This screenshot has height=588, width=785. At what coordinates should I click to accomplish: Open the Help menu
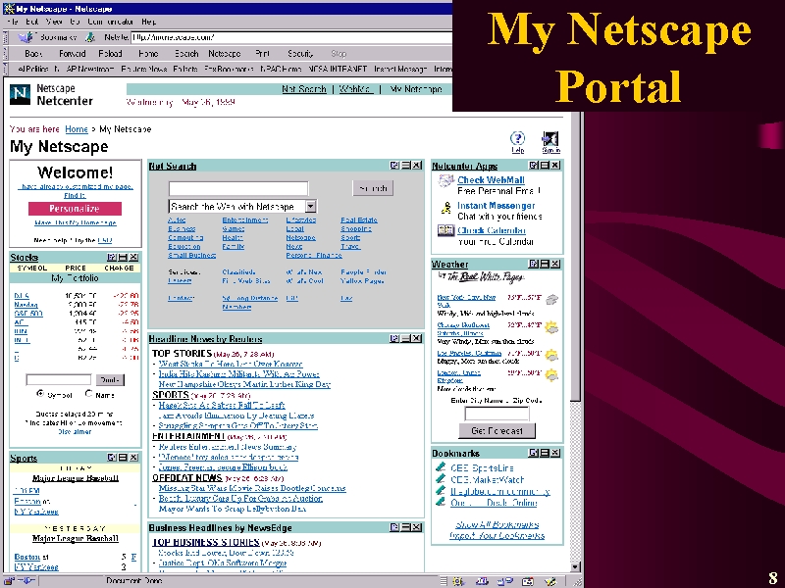149,22
